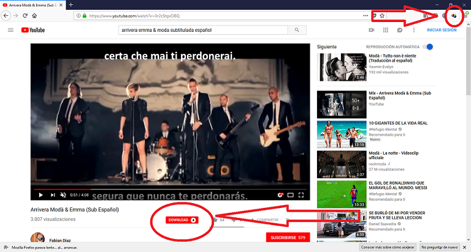The width and height of the screenshot is (471, 252).
Task: Click the Daniel Saavedra channel name
Action: click(383, 224)
